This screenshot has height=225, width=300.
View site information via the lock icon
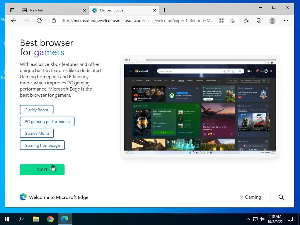coord(54,21)
